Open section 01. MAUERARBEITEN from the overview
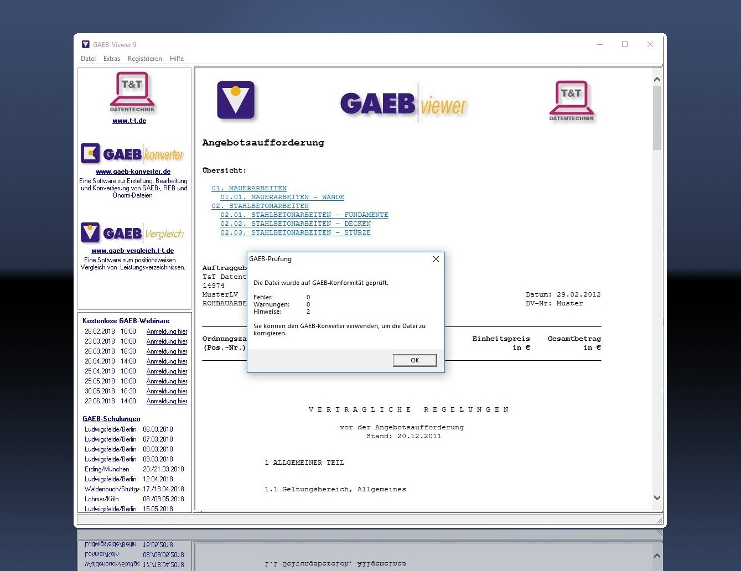 [x=248, y=188]
